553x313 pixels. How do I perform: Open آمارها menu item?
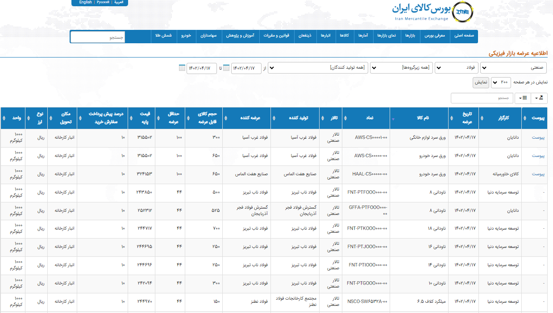click(364, 35)
